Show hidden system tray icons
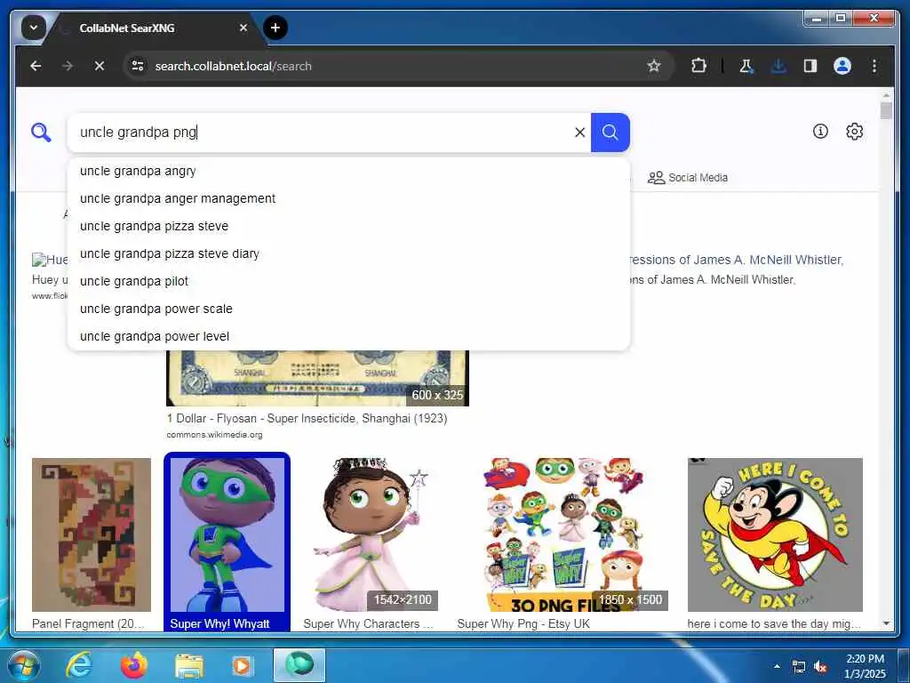 [777, 666]
